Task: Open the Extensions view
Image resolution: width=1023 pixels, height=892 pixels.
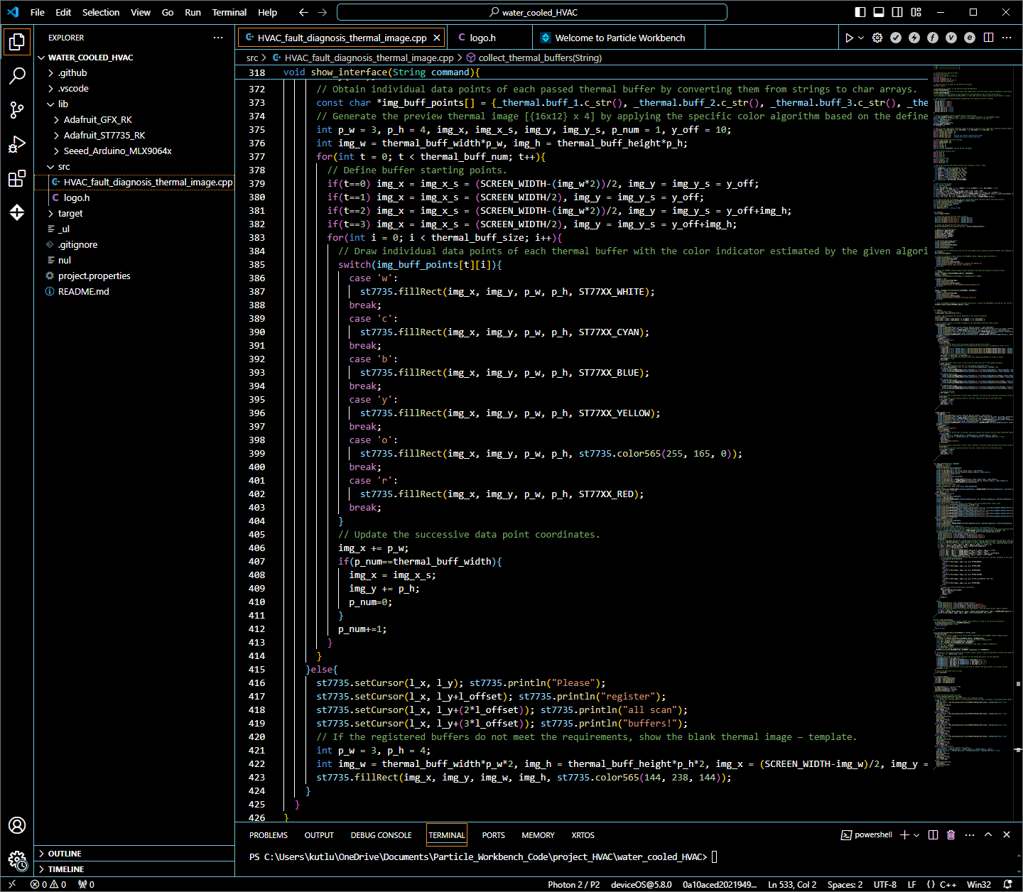Action: coord(17,178)
